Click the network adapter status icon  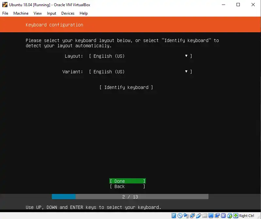tap(192, 216)
